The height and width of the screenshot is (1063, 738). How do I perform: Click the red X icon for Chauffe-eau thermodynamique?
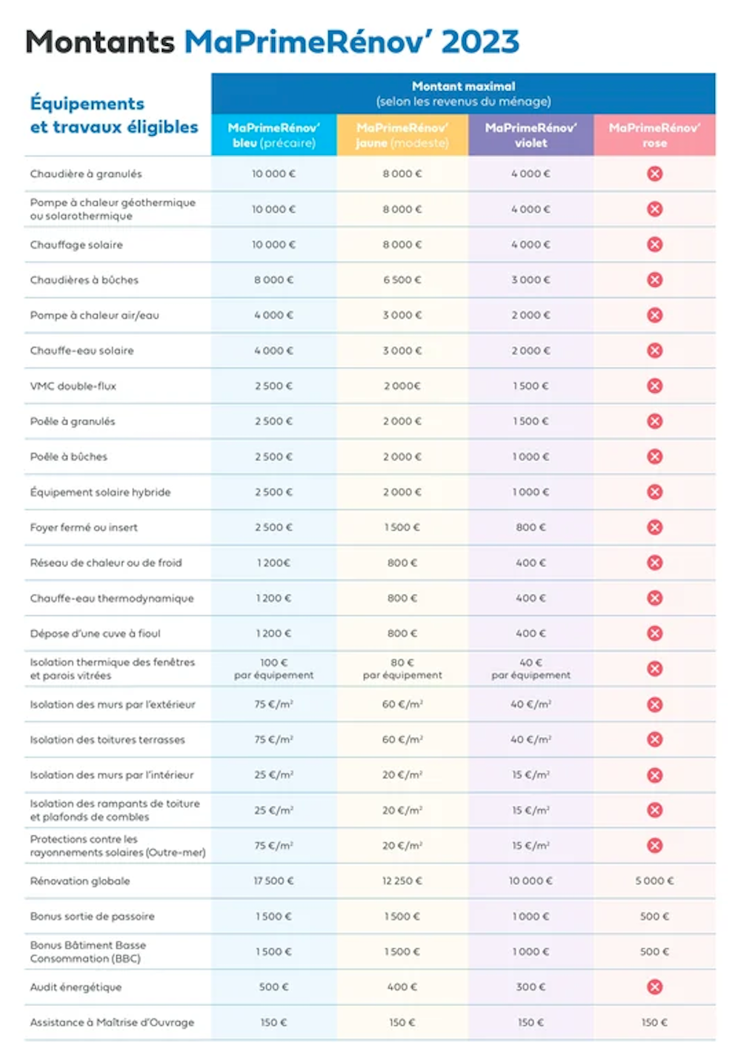point(654,597)
